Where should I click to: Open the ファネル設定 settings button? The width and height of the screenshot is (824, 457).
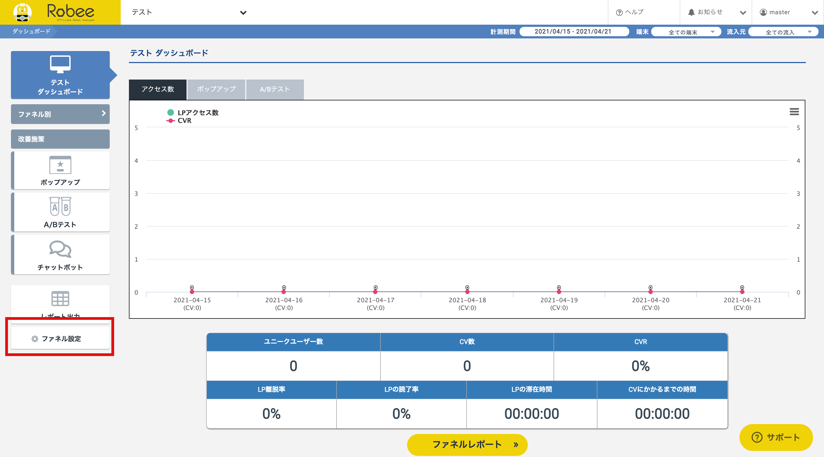60,338
